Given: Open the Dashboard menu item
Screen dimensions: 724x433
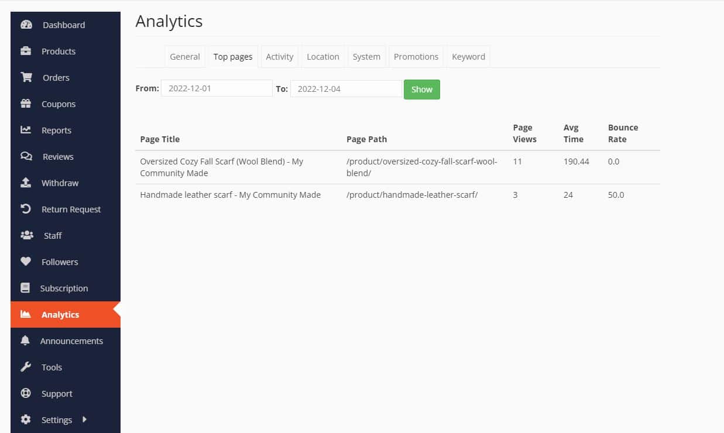Looking at the screenshot, I should [64, 25].
